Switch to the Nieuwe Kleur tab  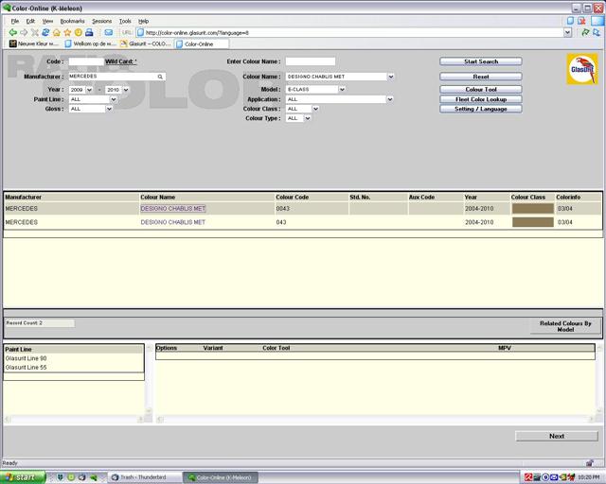tap(34, 44)
